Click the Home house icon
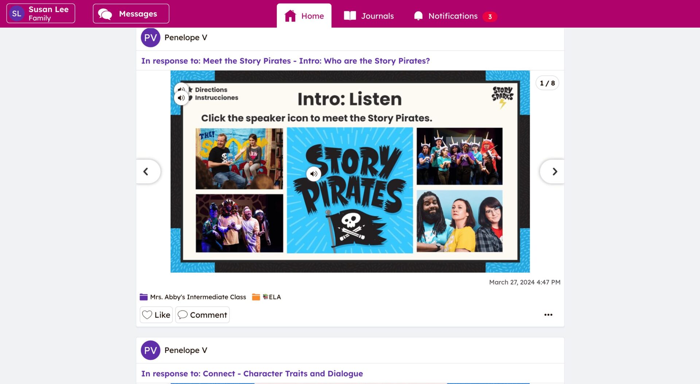700x384 pixels. [290, 16]
